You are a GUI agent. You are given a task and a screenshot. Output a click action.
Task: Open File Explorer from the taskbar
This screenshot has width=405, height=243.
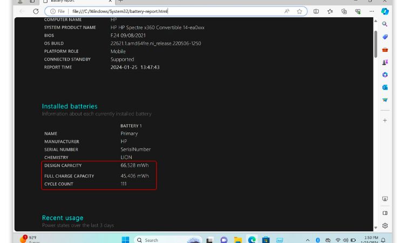[x=238, y=240]
